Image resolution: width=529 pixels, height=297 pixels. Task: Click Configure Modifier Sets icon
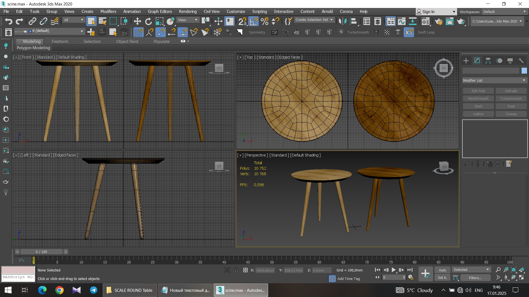click(x=509, y=164)
